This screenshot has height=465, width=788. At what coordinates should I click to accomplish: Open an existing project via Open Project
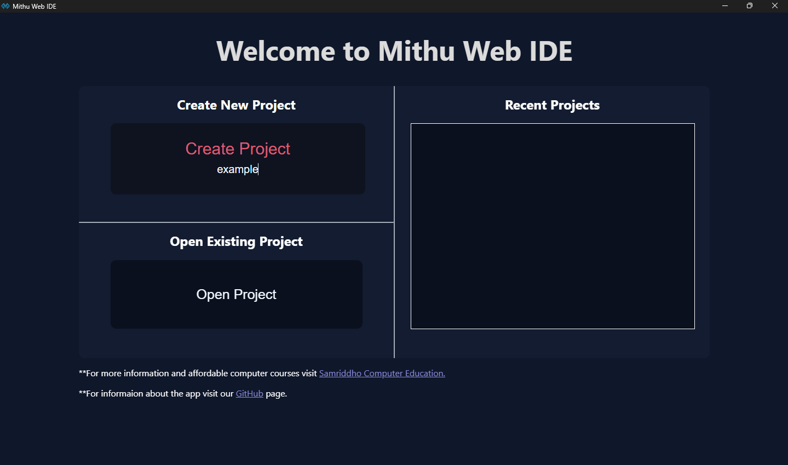(x=237, y=294)
